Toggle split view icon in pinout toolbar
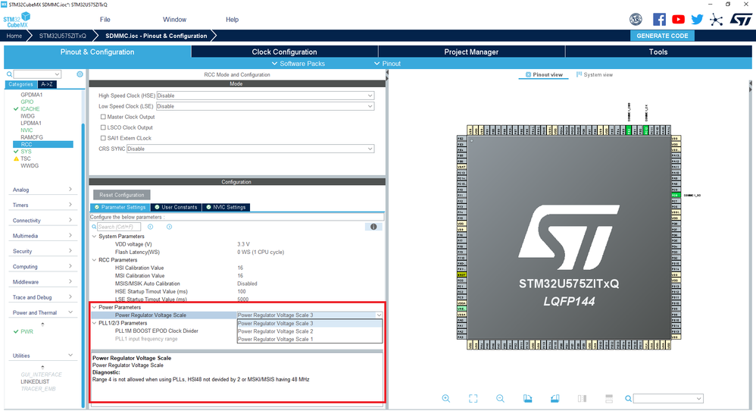 [x=582, y=398]
